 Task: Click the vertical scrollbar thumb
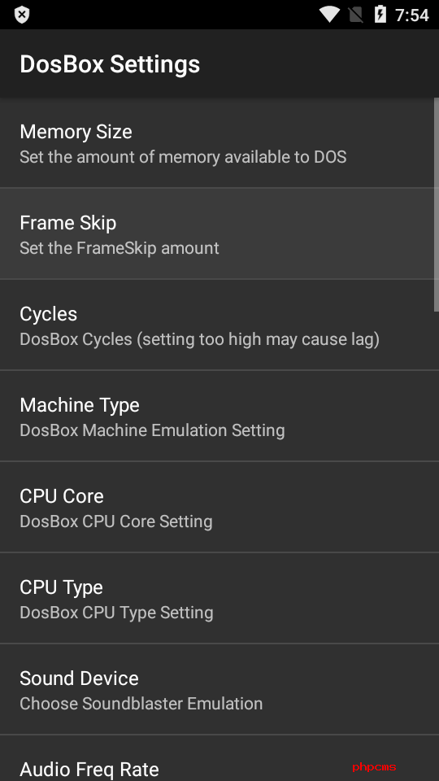pyautogui.click(x=437, y=205)
